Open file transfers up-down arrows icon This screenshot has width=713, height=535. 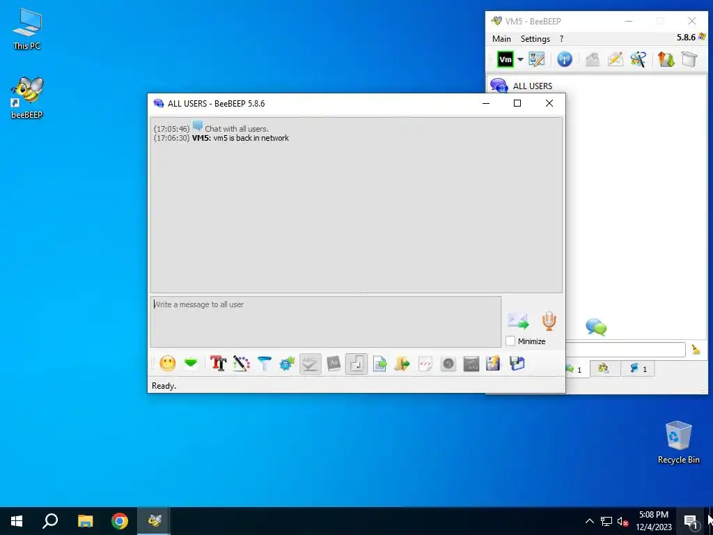666,60
